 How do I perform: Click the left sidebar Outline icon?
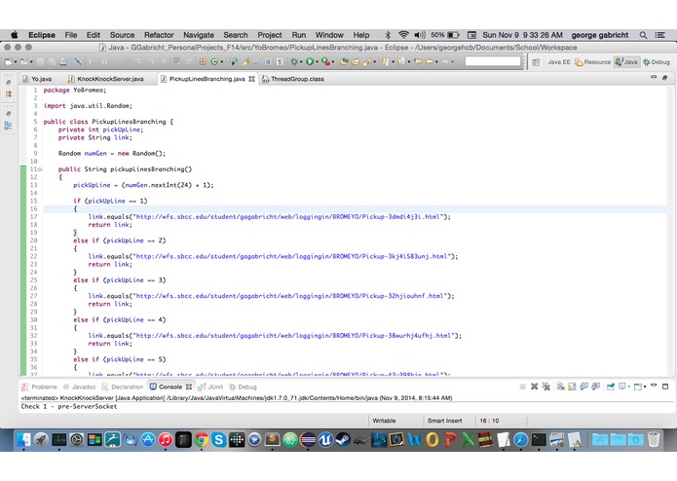pos(8,126)
